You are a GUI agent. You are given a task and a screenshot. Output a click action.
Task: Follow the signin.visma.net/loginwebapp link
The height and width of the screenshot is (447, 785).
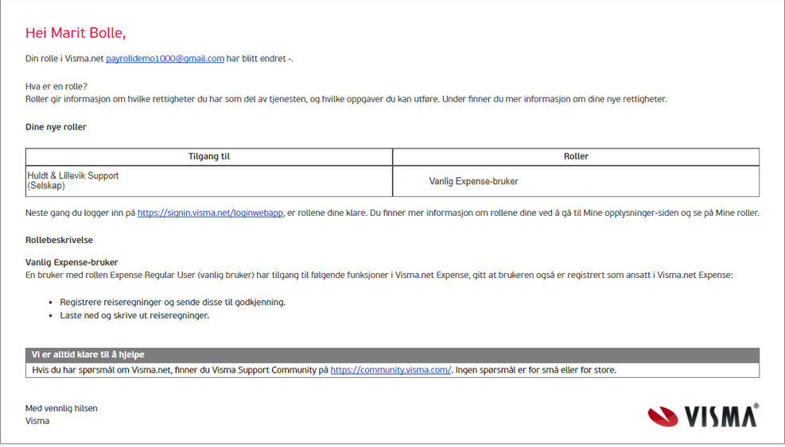click(x=210, y=213)
